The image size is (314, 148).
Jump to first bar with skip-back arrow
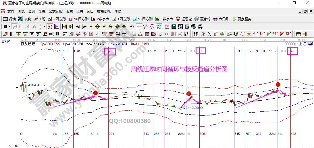click(64, 27)
